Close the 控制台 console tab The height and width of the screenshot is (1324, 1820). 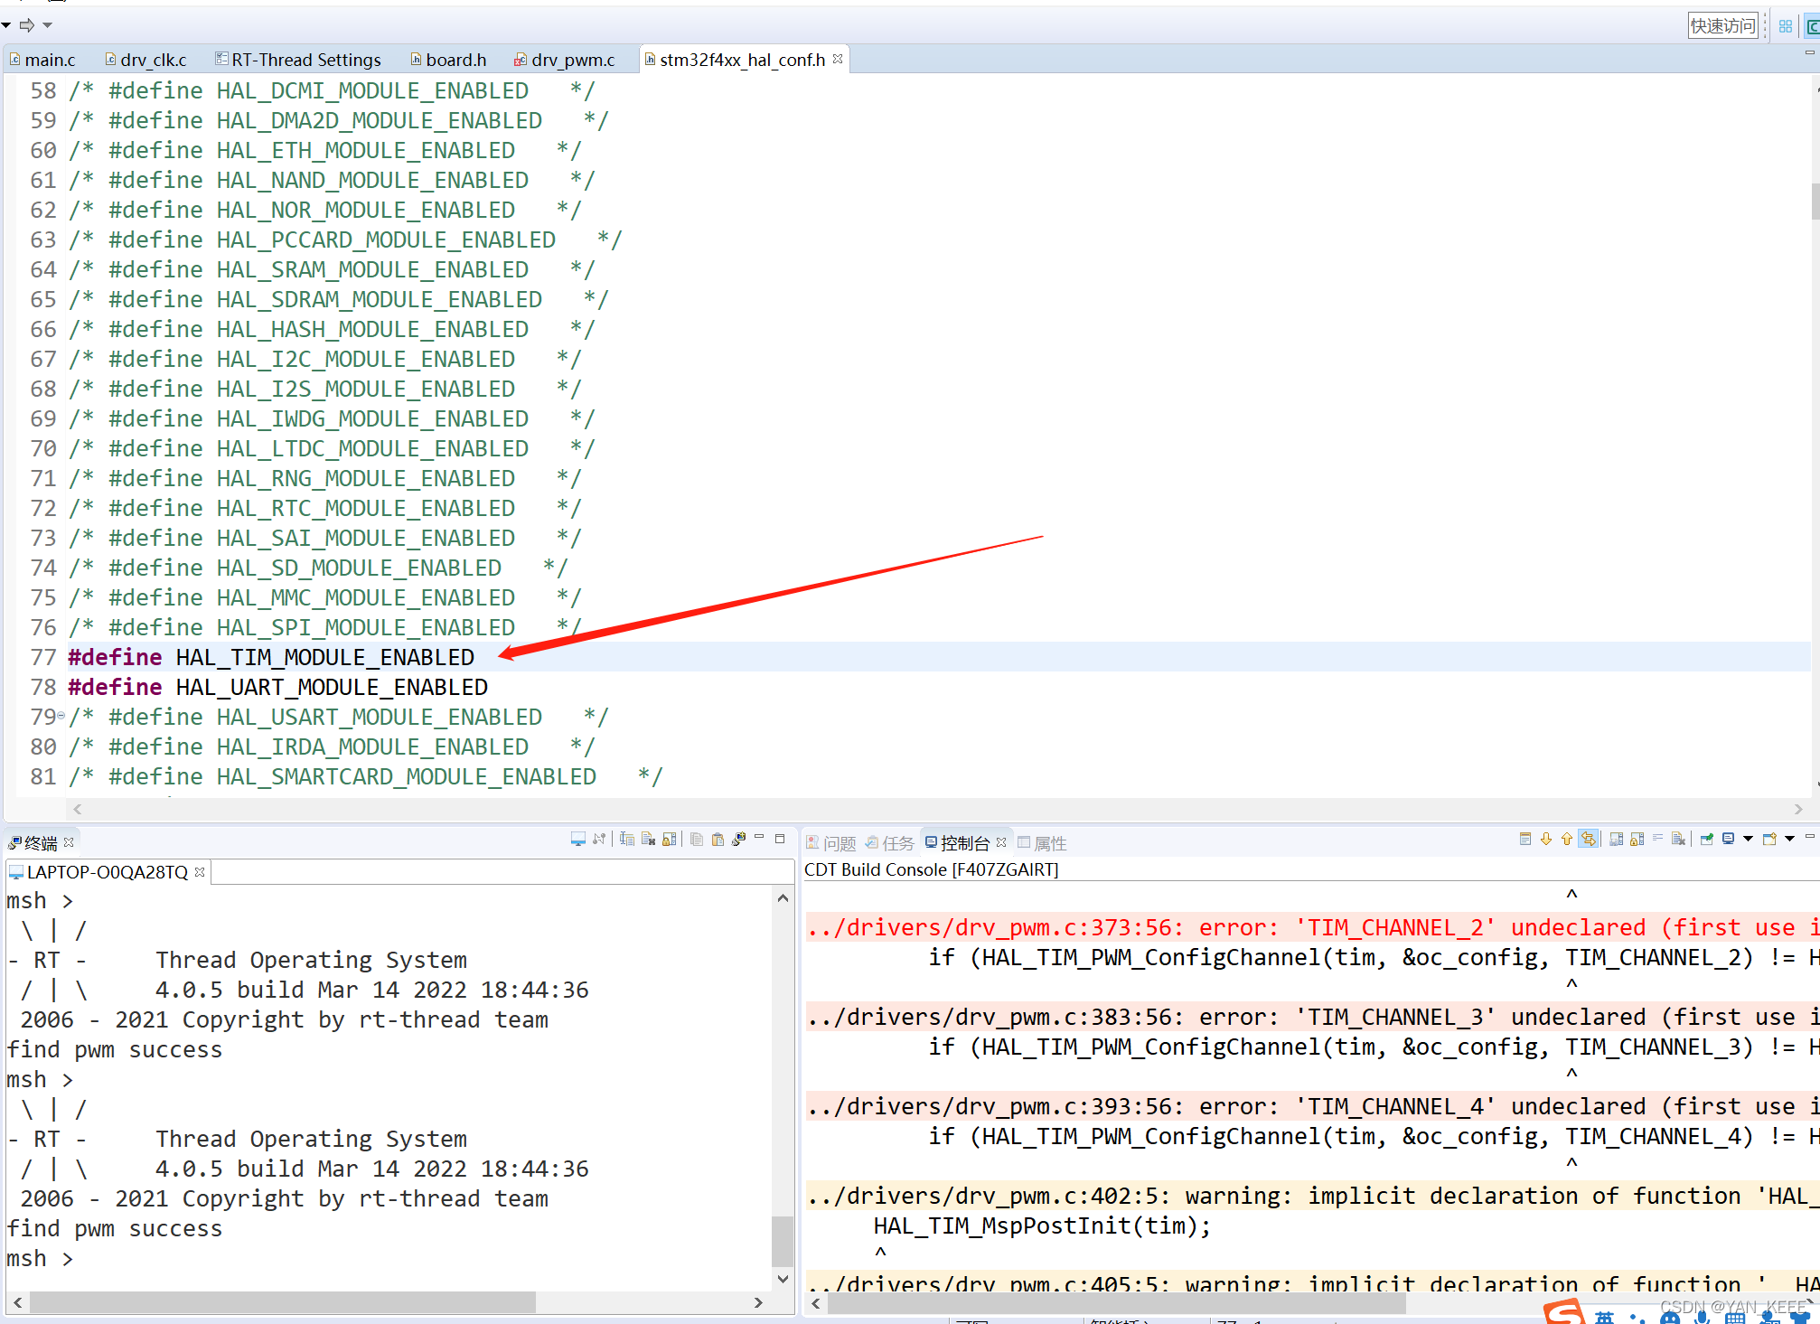tap(1001, 841)
